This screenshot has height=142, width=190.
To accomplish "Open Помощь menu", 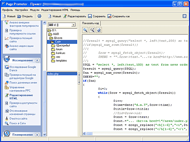I will point(75,10).
